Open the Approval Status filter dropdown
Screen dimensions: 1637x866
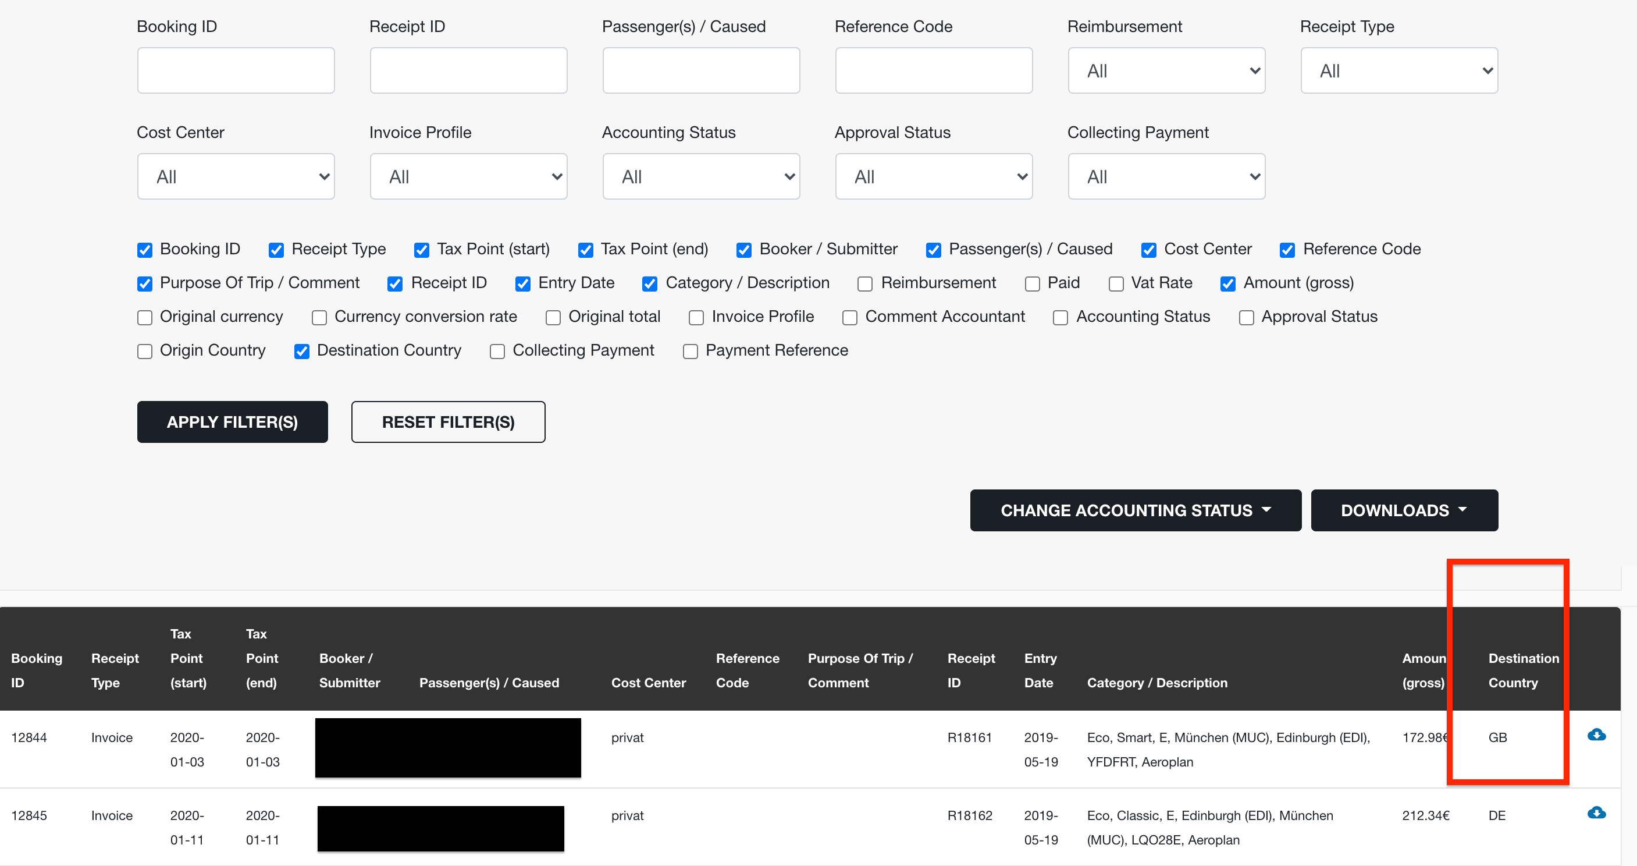934,176
